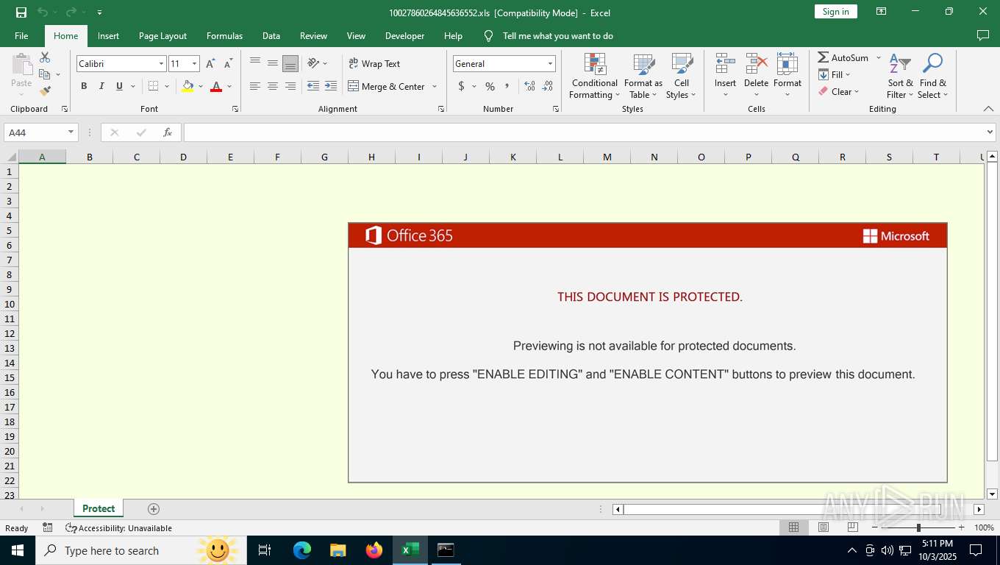Switch to the Page Layout tab
This screenshot has width=1000, height=565.
point(162,35)
